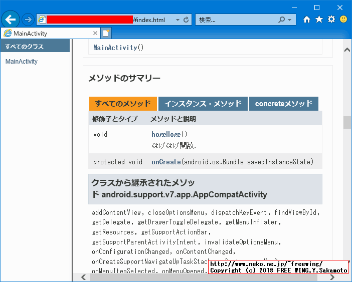
Task: Click the メソッドと説明 column header
Action: click(x=173, y=119)
